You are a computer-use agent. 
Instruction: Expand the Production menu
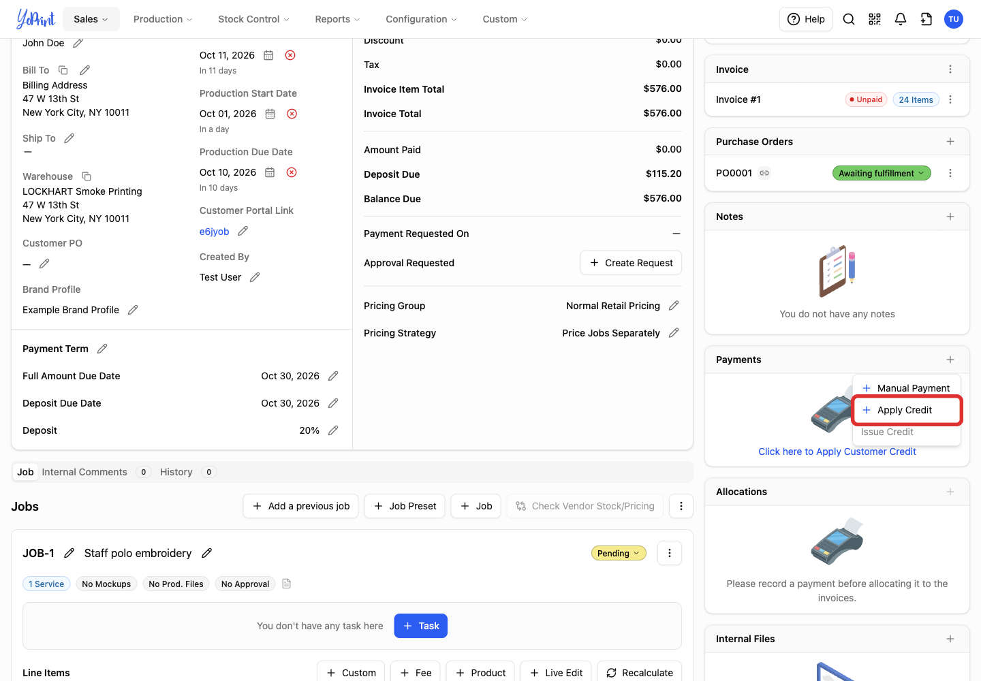[163, 19]
